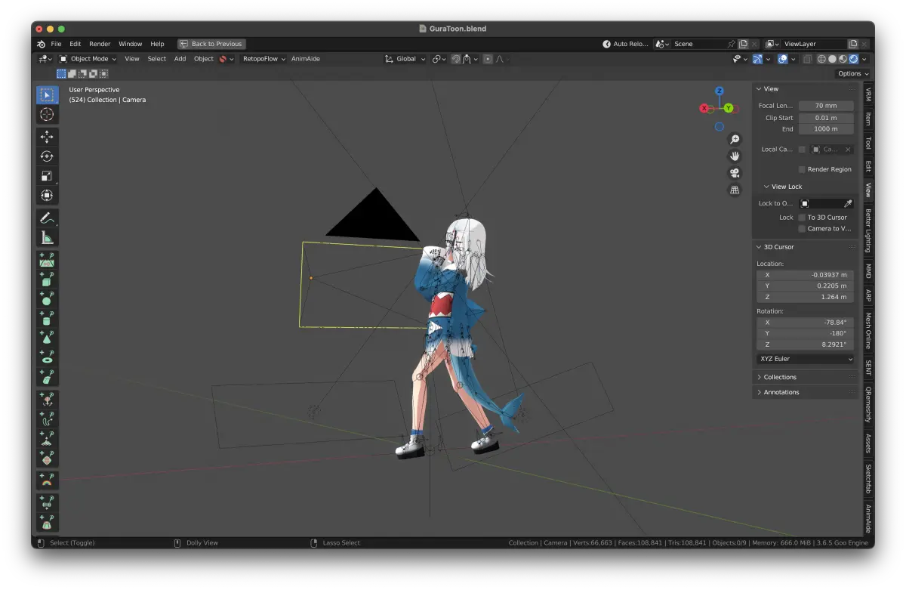Click the green Y axis on gizmo
Image resolution: width=906 pixels, height=590 pixels.
click(729, 108)
